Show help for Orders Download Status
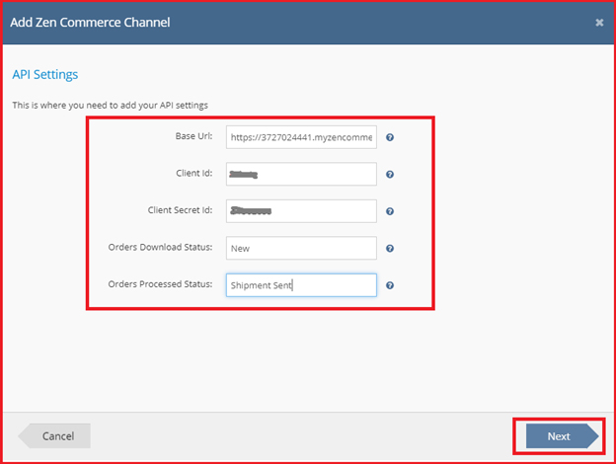Screen dimensions: 616x464 tap(390, 249)
